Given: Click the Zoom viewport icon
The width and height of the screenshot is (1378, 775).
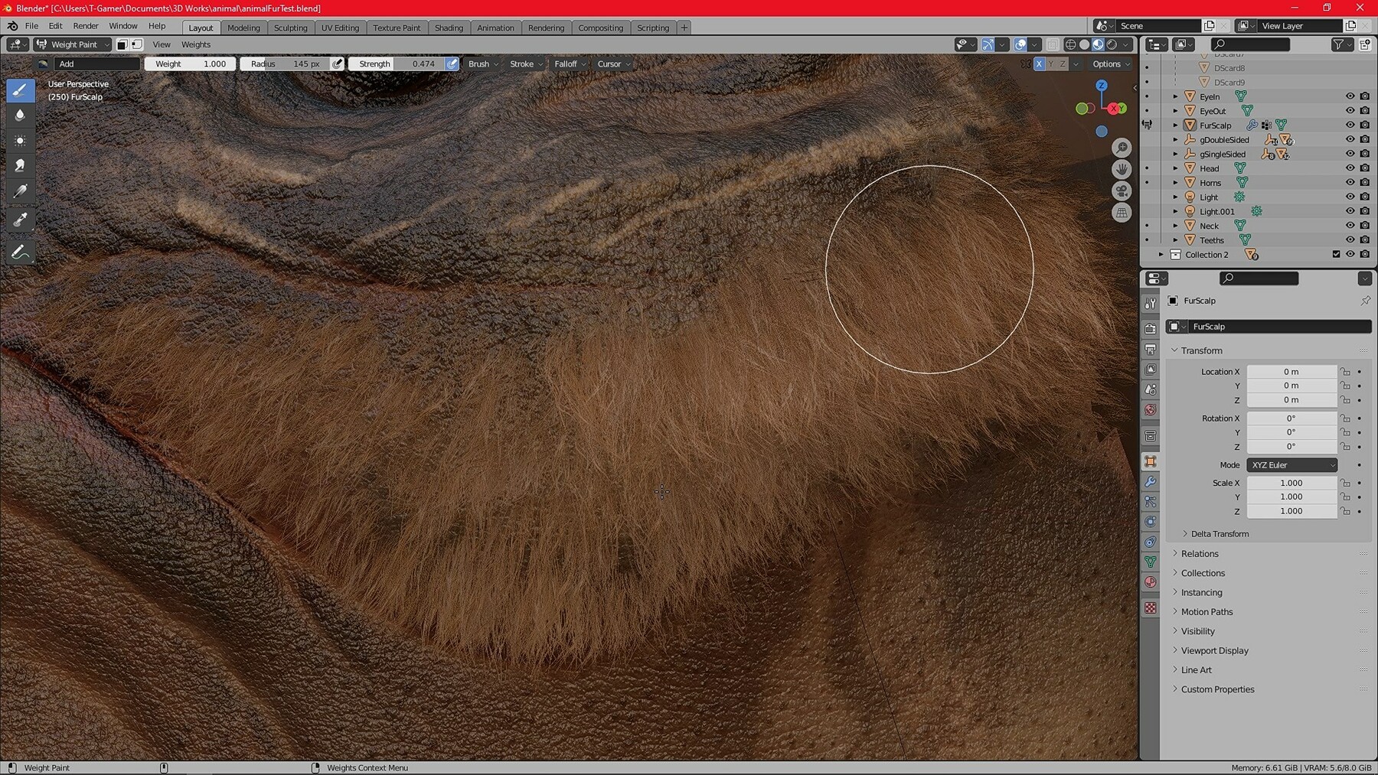Looking at the screenshot, I should pyautogui.click(x=1122, y=148).
